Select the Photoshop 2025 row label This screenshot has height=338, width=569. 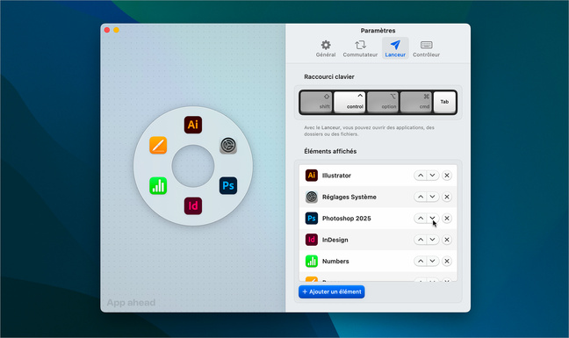[x=347, y=219]
